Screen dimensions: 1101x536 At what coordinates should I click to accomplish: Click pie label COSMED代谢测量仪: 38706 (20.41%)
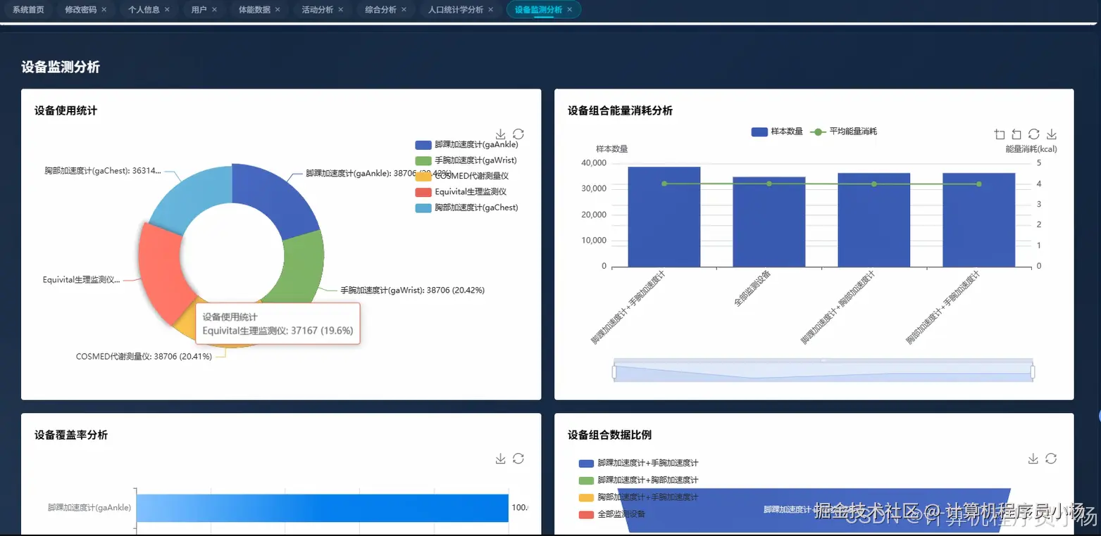coord(144,357)
